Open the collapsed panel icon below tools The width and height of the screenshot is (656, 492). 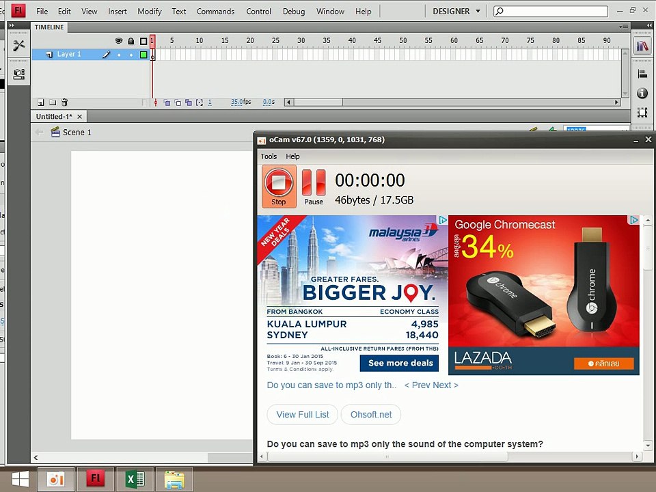pos(19,74)
